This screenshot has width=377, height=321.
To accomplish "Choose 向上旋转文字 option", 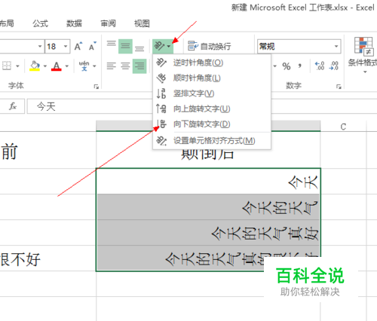I will coord(212,109).
